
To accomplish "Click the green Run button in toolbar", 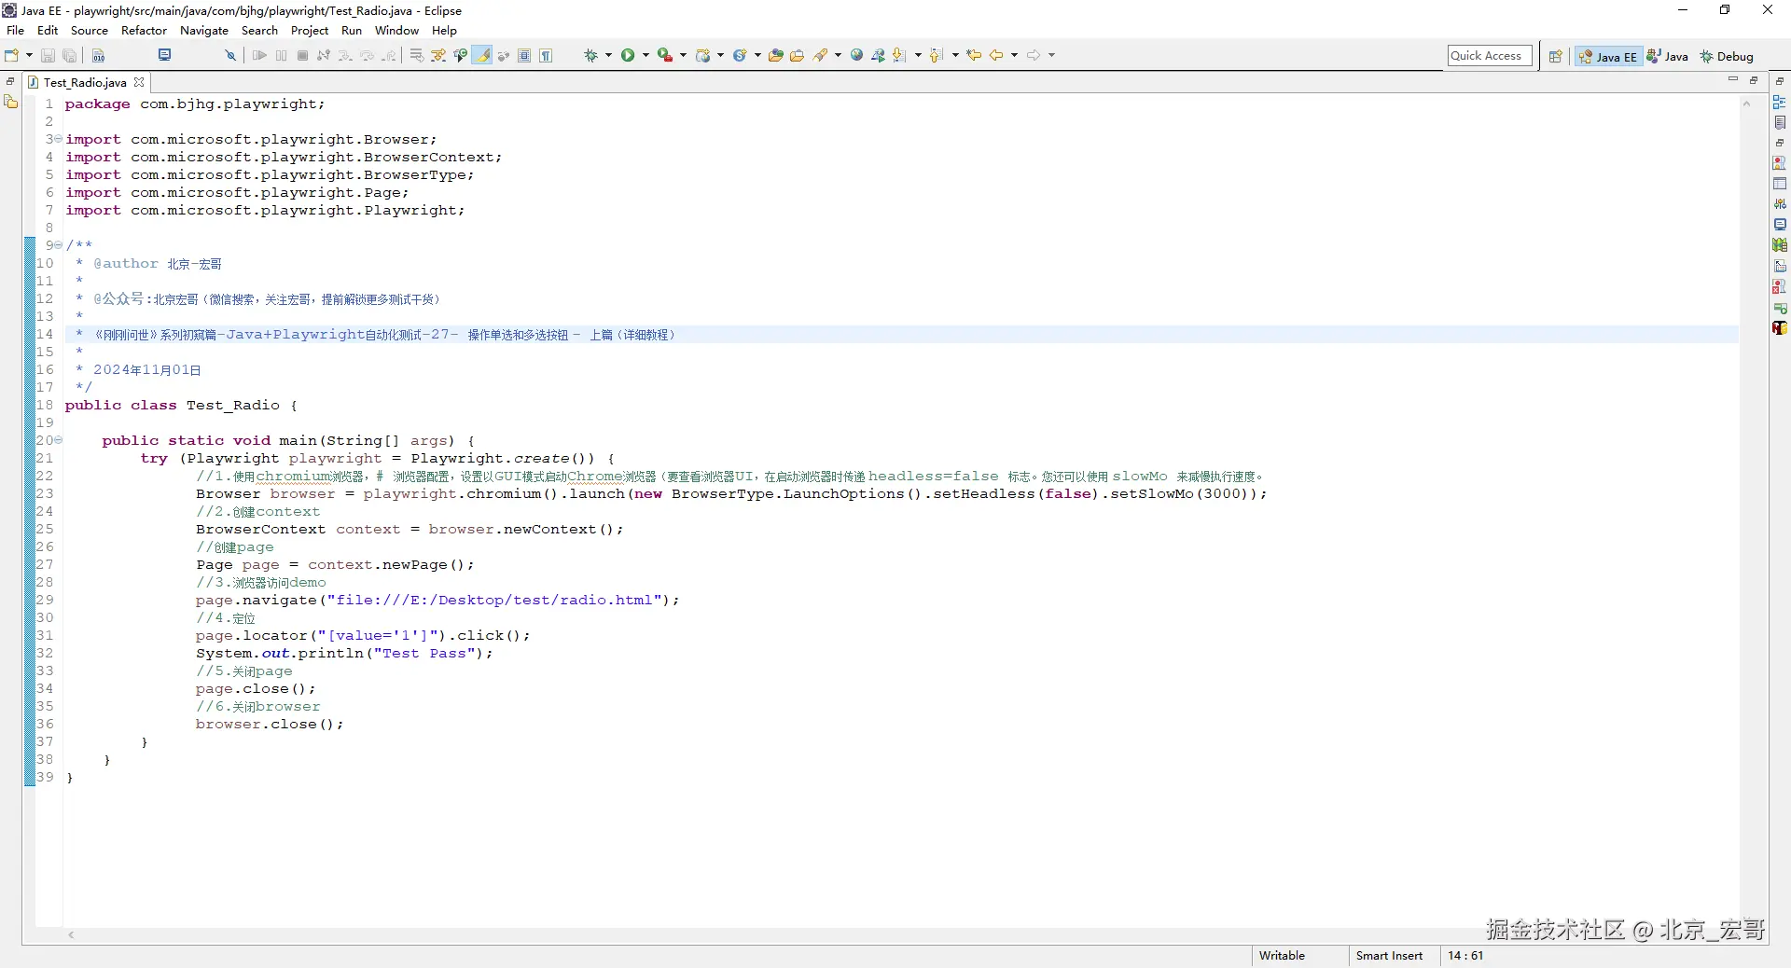I will click(x=628, y=56).
